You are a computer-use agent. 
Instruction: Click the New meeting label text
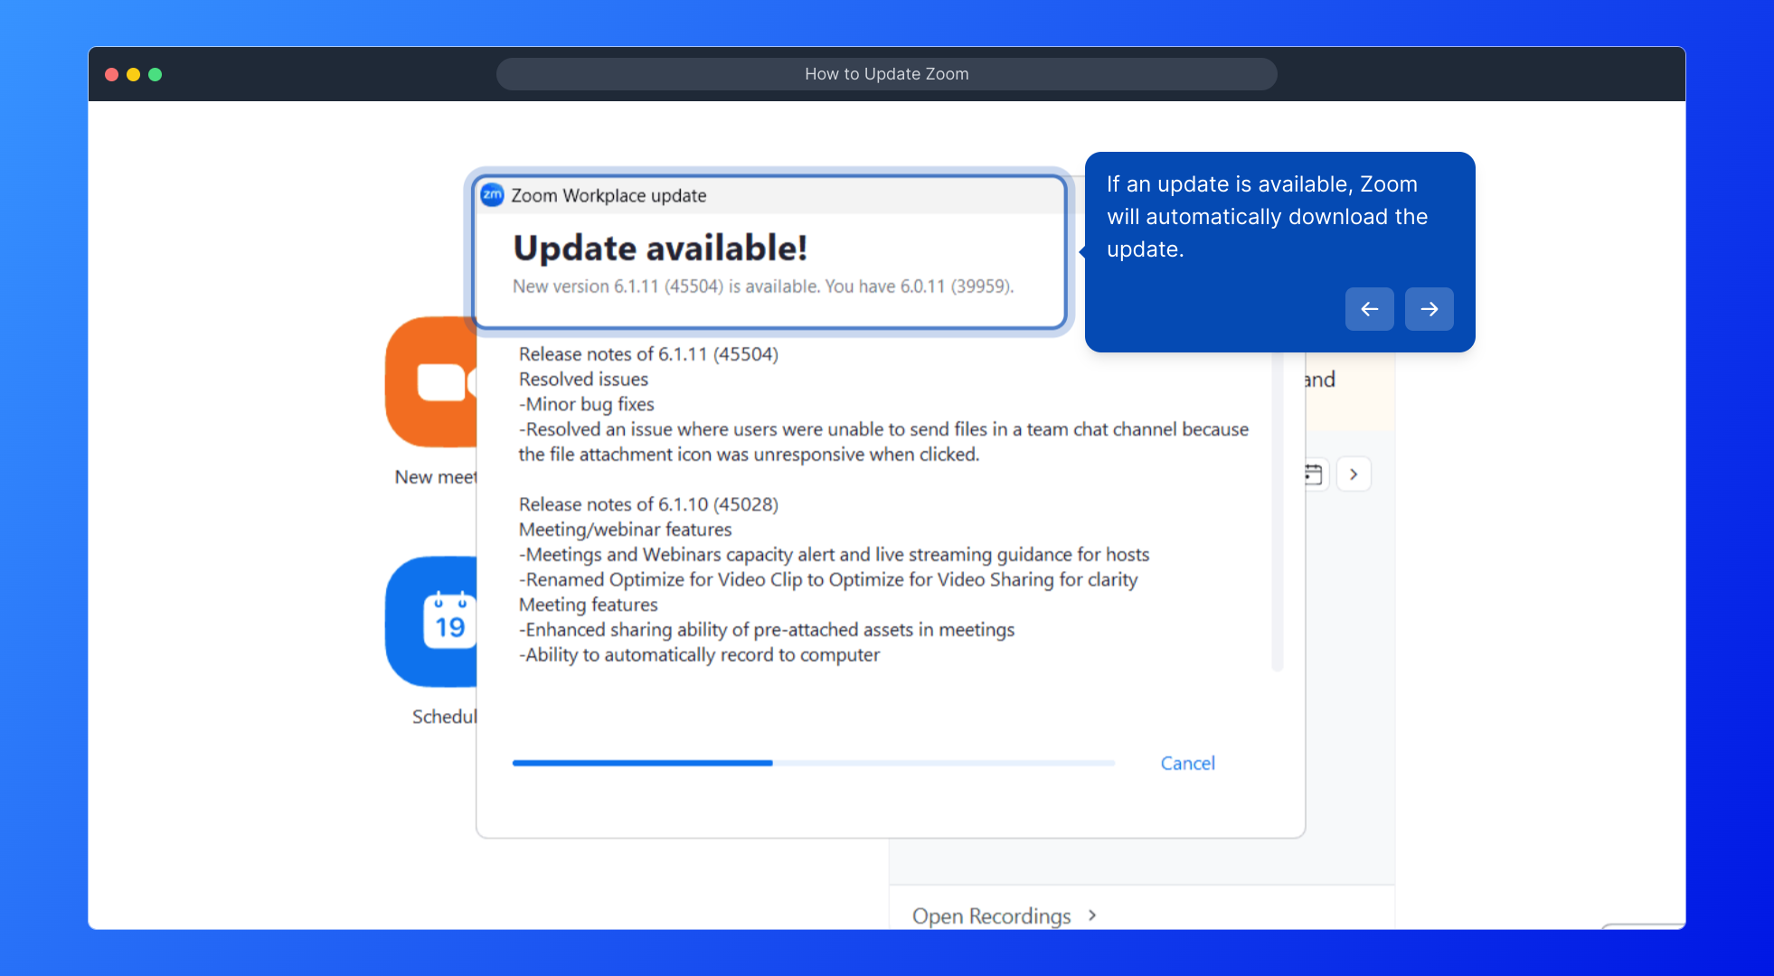(x=435, y=477)
